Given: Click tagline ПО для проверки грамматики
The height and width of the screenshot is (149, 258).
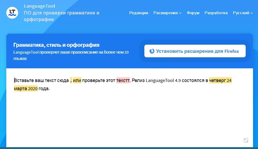Looking at the screenshot, I should (61, 16).
